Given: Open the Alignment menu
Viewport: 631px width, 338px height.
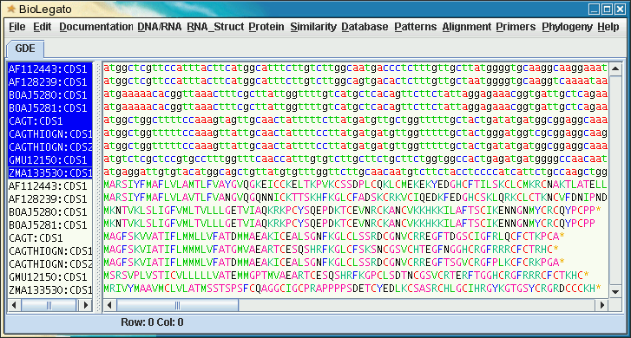Looking at the screenshot, I should pyautogui.click(x=467, y=27).
